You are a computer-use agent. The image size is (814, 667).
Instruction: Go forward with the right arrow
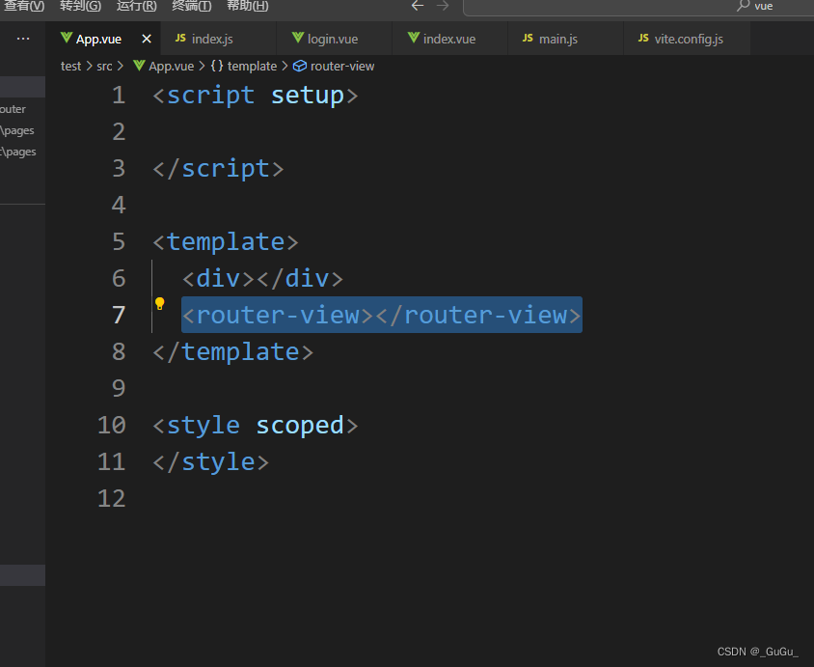tap(443, 6)
